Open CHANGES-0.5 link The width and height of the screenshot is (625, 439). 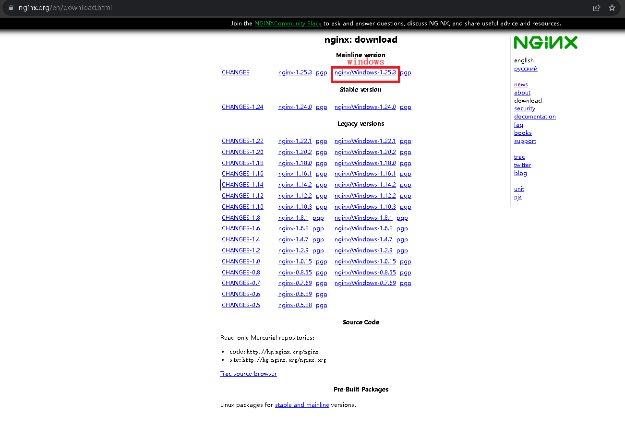click(x=241, y=305)
